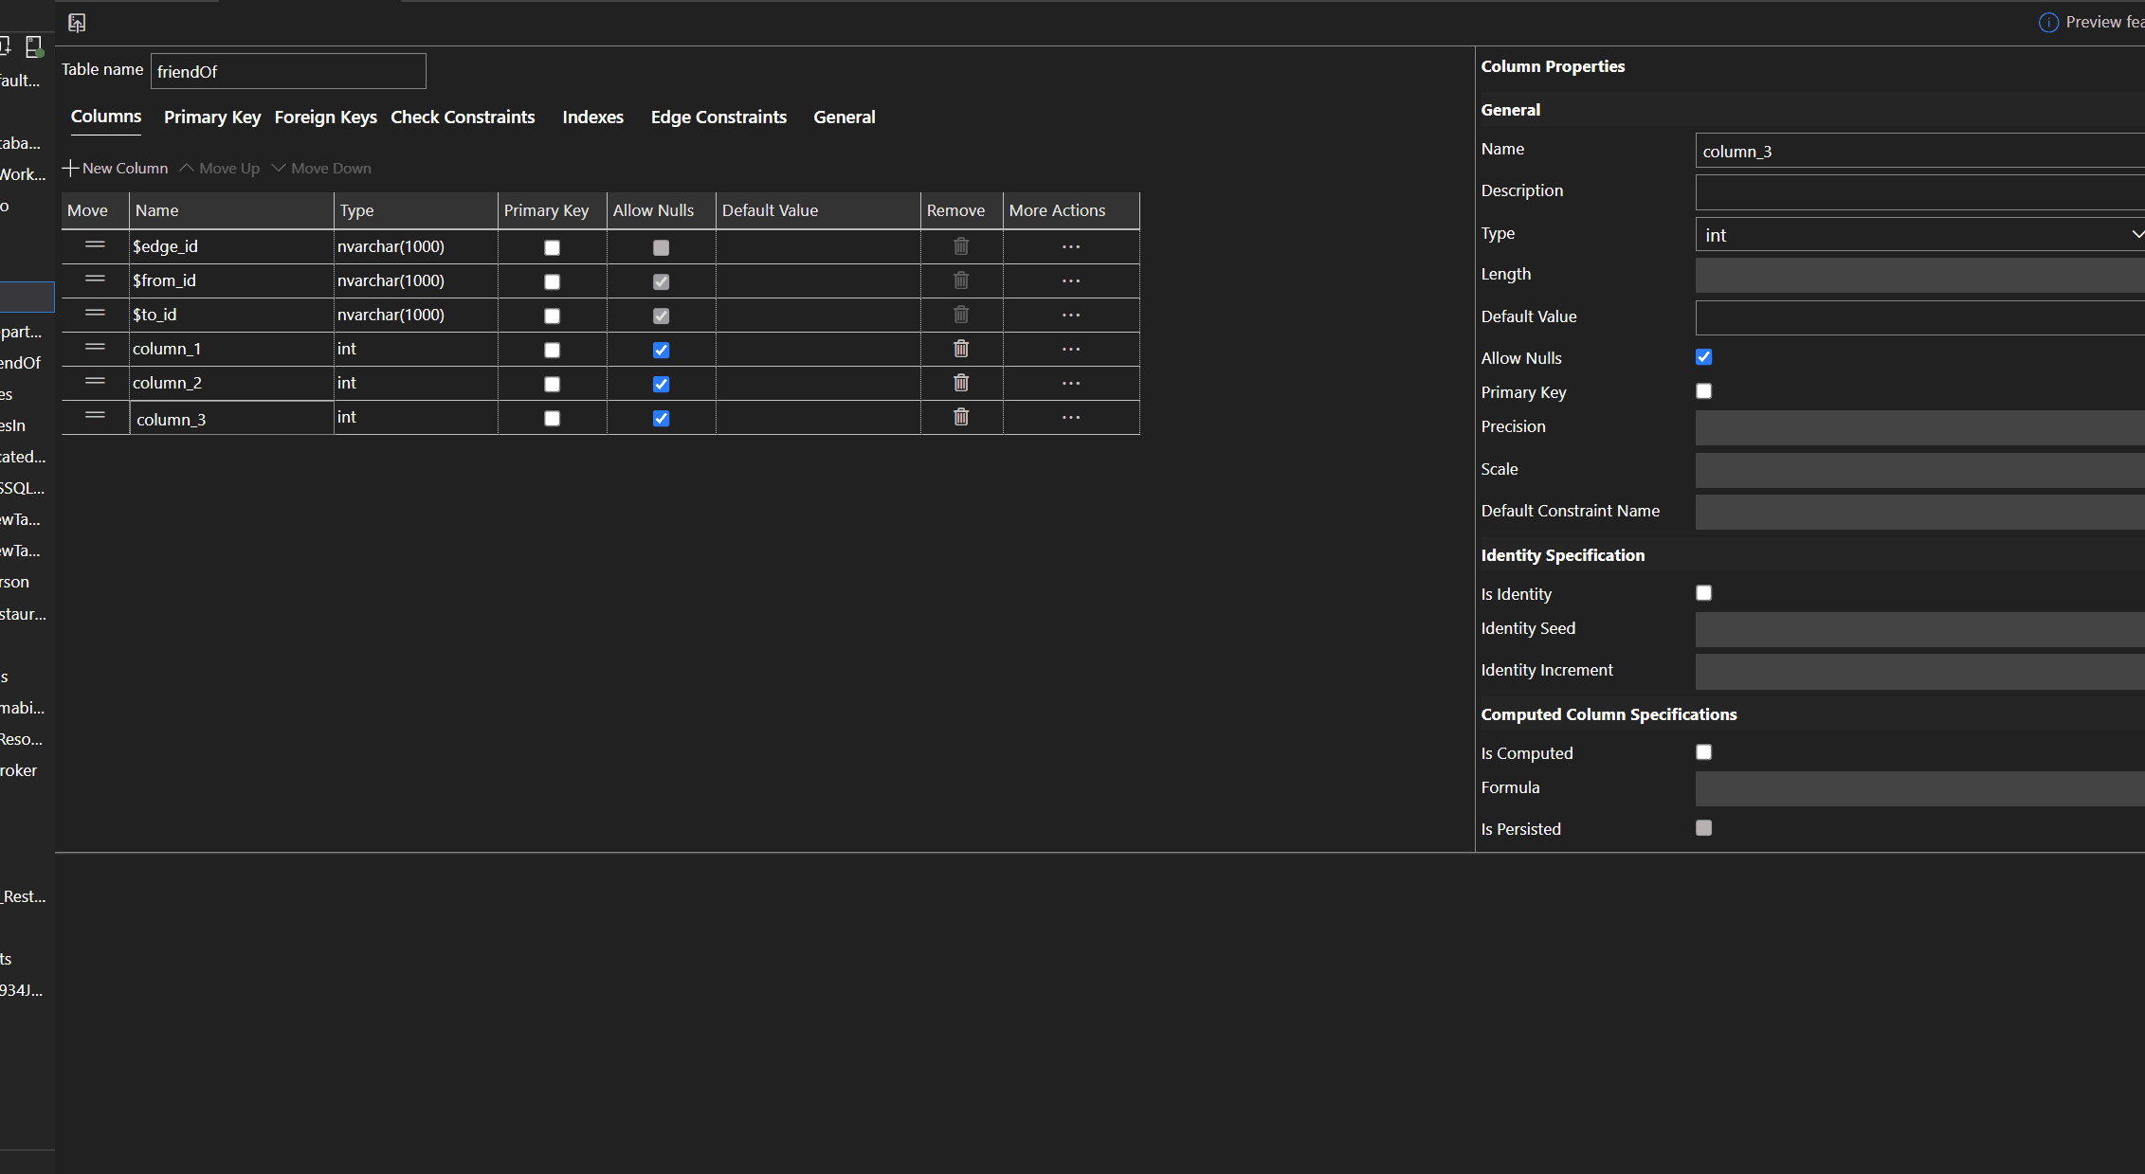This screenshot has height=1174, width=2145.
Task: Open More Actions ellipsis for column_2
Action: (1071, 384)
